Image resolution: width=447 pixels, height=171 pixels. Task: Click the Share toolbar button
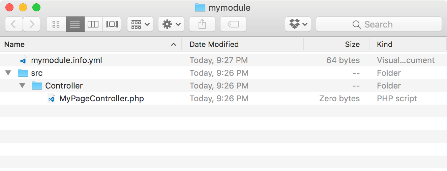[x=202, y=24]
